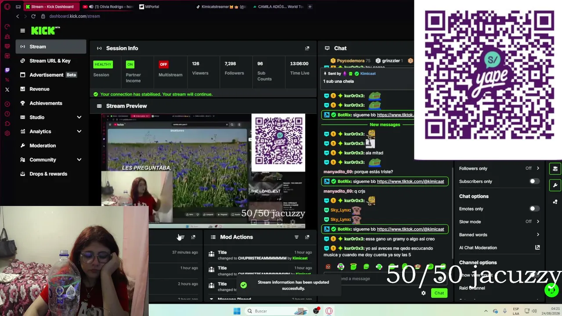Open the first BotRix TikTok link
Viewport: 562px width, 316px height.
pyautogui.click(x=395, y=115)
